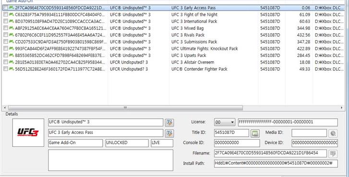
Task: Enable the Contender Fighter Pack checkbox
Action: (6, 69)
